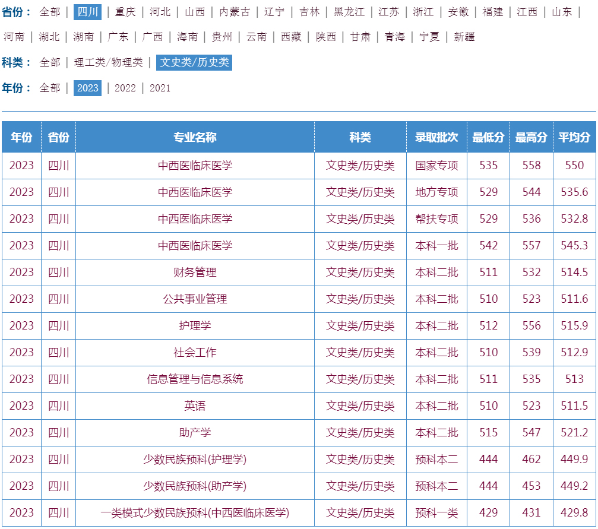The height and width of the screenshot is (529, 598).
Task: Click the 信息管理与信息系统 major cell
Action: click(x=195, y=379)
